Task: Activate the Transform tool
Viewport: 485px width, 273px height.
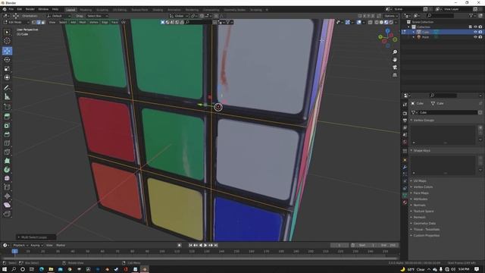Action: (x=7, y=77)
